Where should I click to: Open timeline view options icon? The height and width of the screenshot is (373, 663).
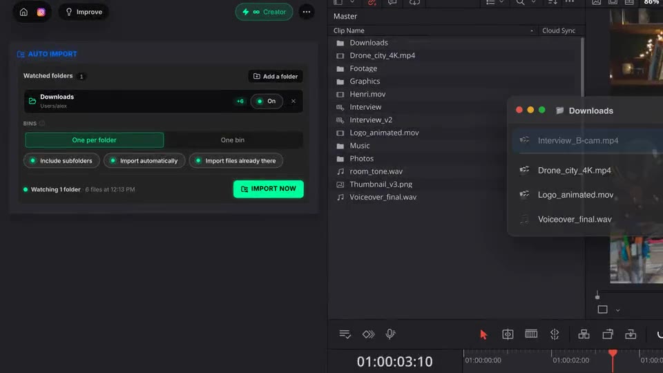click(345, 334)
